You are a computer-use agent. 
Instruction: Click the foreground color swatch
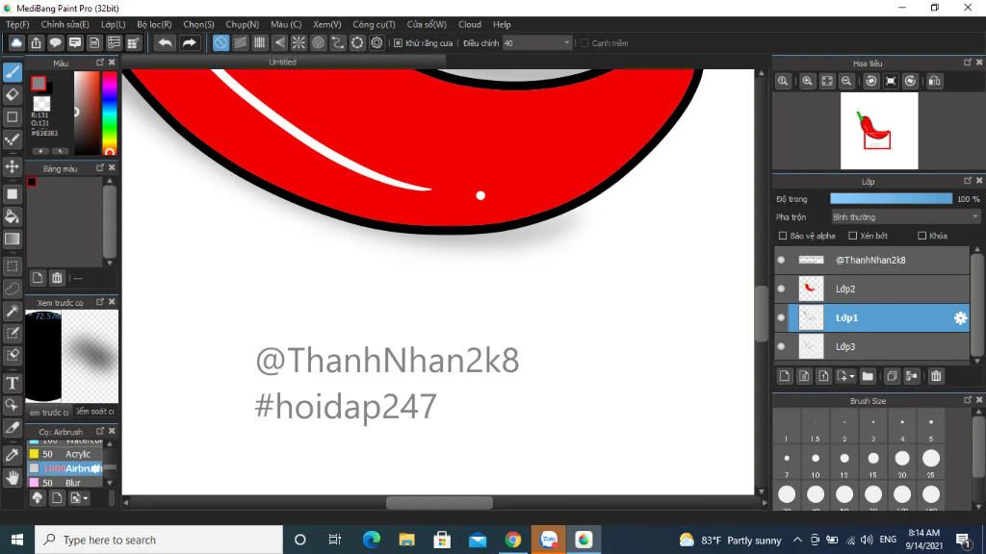(x=39, y=83)
